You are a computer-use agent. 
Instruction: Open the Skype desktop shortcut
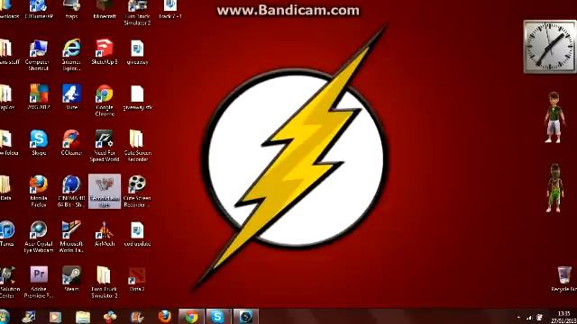tap(38, 143)
